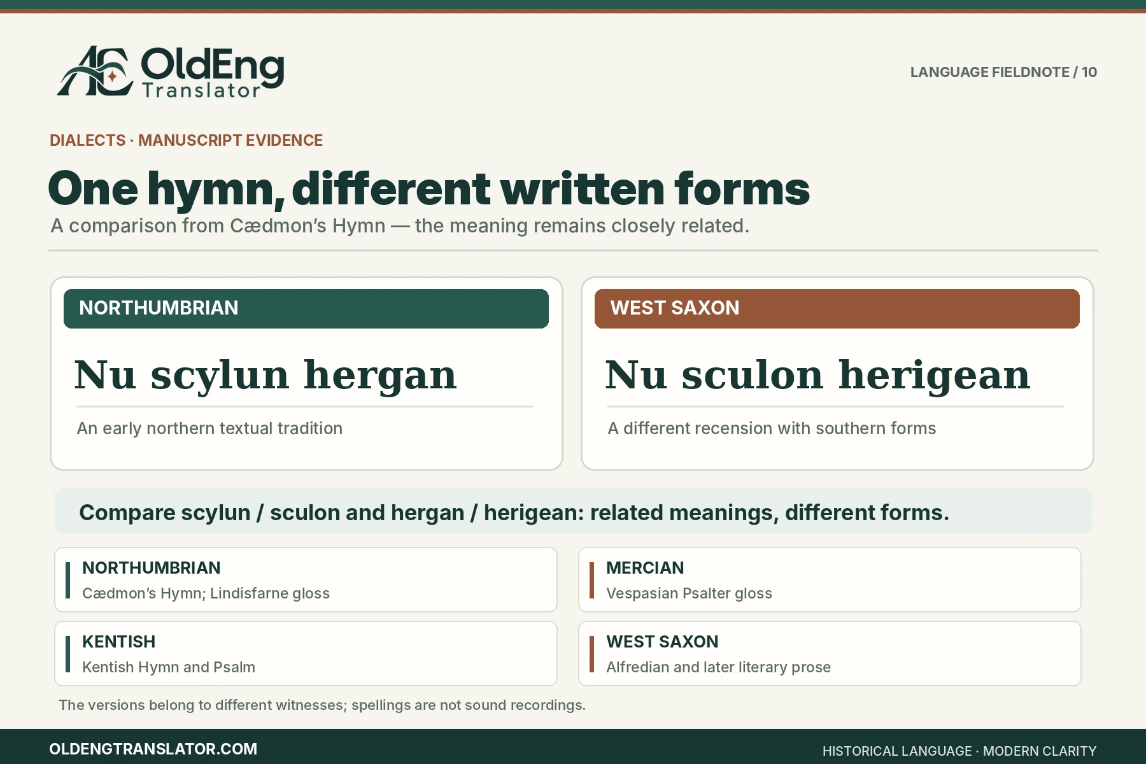Screen dimensions: 1146x764
Task: Open the MERCIAN dialect card heading
Action: [645, 568]
